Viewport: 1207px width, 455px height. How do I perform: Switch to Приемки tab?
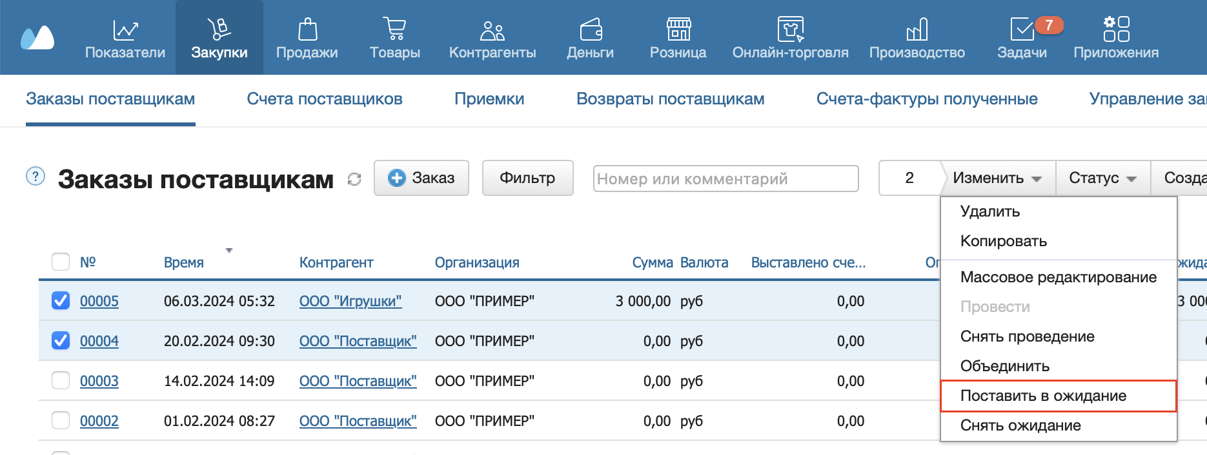click(489, 99)
